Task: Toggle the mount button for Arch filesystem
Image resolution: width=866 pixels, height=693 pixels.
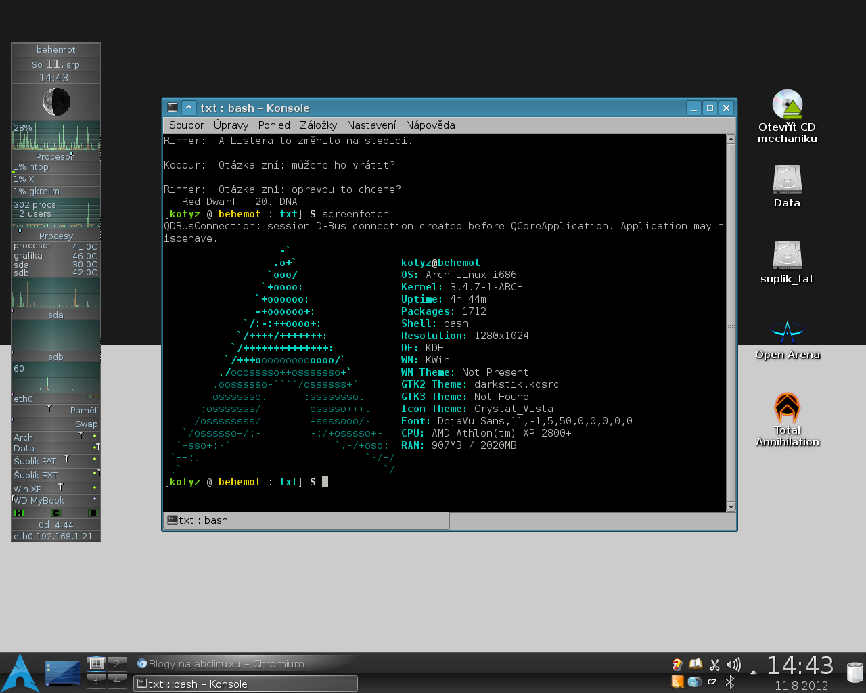Action: click(95, 437)
